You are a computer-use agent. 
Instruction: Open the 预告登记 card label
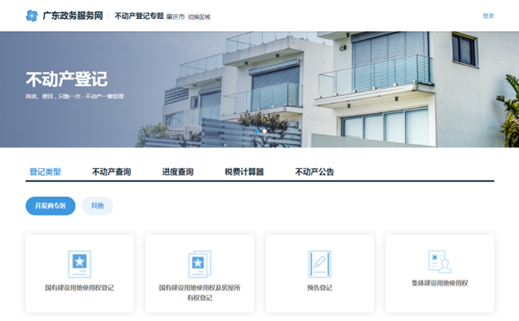click(320, 287)
